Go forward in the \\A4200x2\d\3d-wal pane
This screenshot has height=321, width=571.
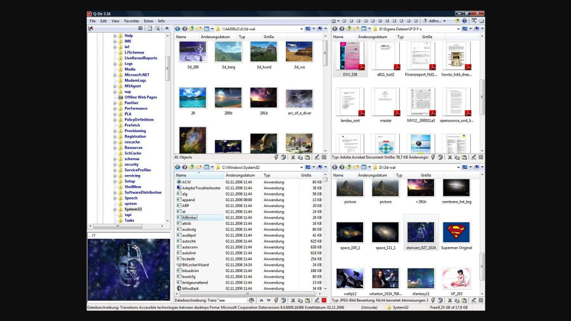[185, 29]
